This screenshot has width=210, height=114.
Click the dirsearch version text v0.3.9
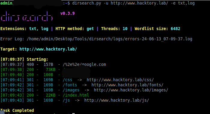[x=67, y=13]
